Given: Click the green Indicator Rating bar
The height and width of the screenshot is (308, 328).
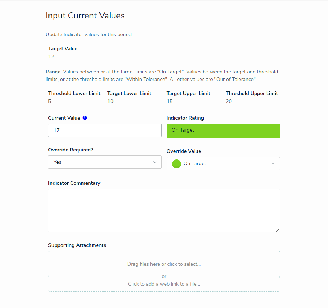Looking at the screenshot, I should 223,131.
